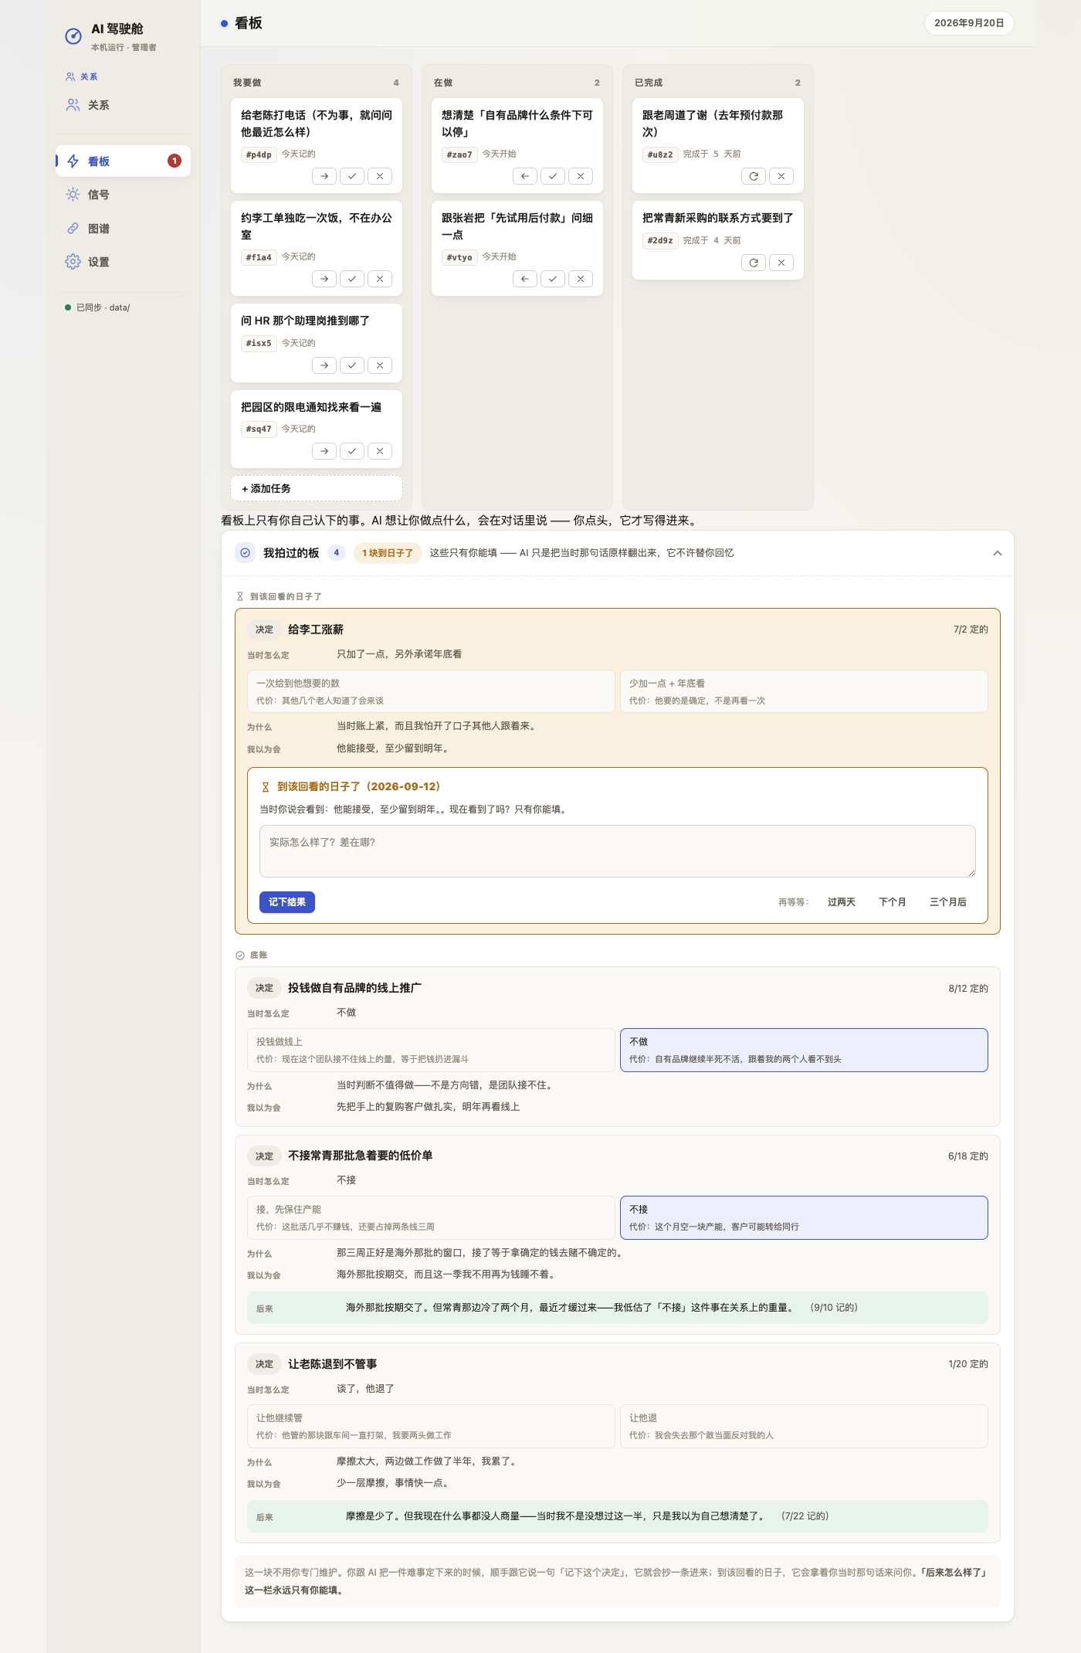Remove the "问 HR 那个助理岗推到哪了" card
This screenshot has height=1653, width=1081.
(x=380, y=365)
